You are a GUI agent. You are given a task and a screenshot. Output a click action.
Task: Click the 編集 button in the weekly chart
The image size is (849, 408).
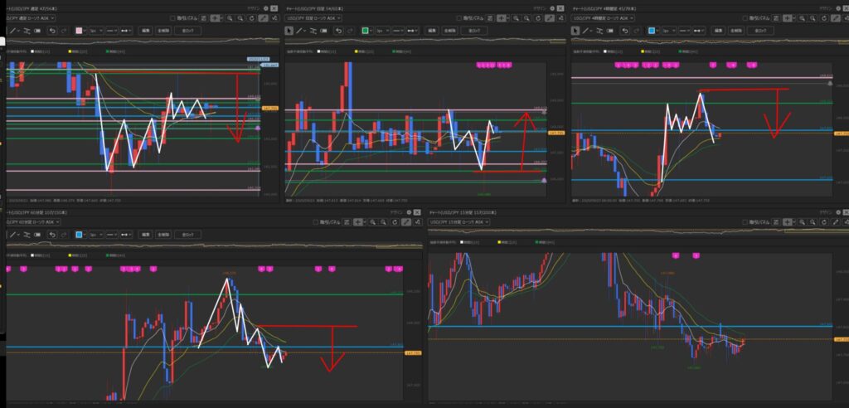coord(144,31)
